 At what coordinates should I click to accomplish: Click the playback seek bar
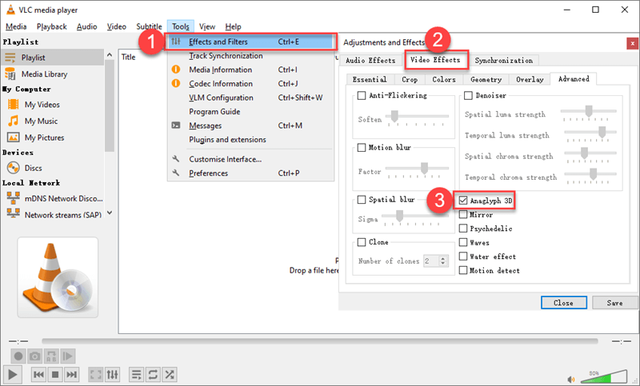point(319,341)
